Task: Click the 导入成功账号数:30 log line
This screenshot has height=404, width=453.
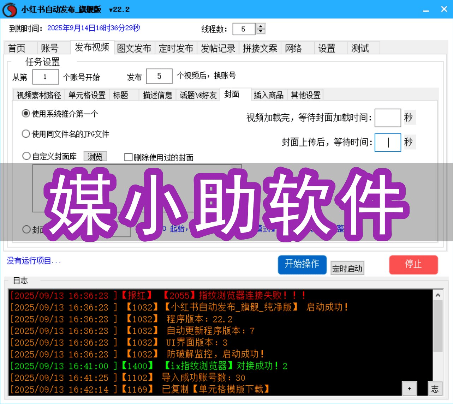Action: tap(128, 378)
